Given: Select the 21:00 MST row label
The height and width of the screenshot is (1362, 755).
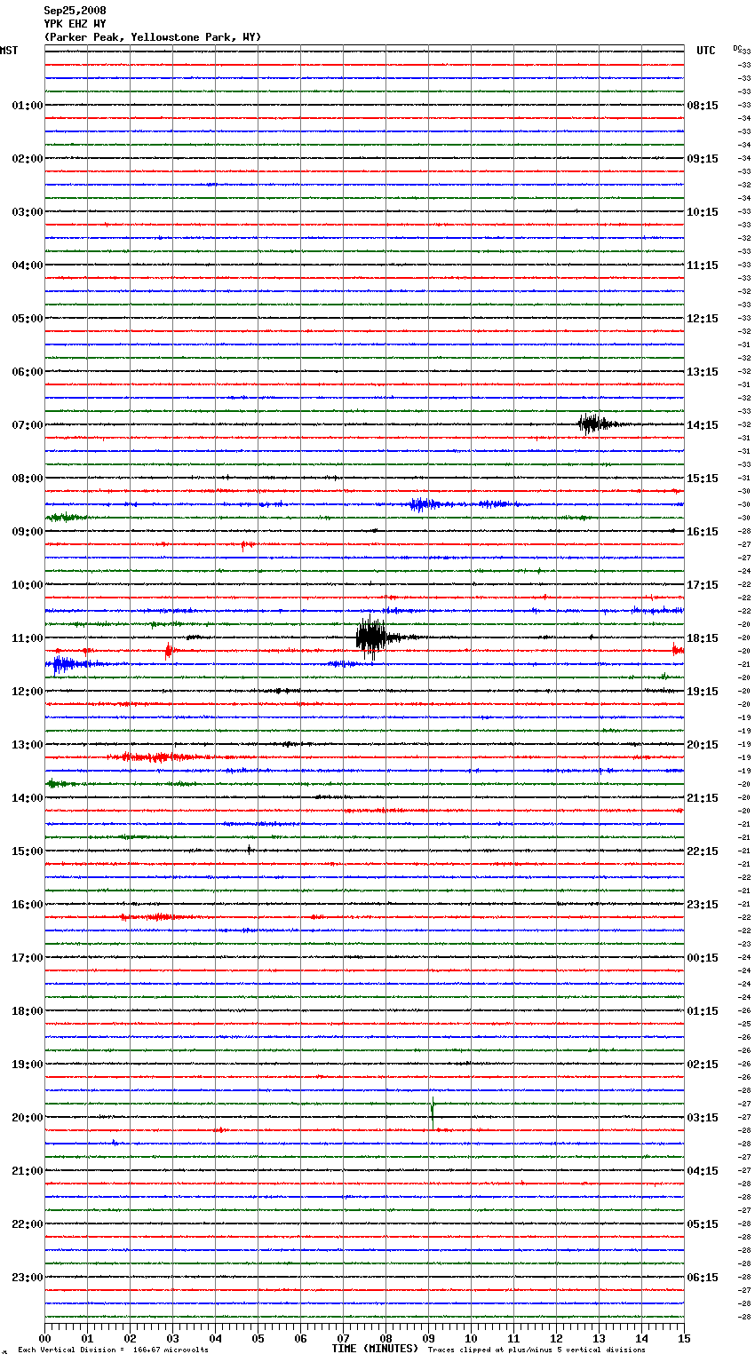Looking at the screenshot, I should click(x=27, y=1171).
